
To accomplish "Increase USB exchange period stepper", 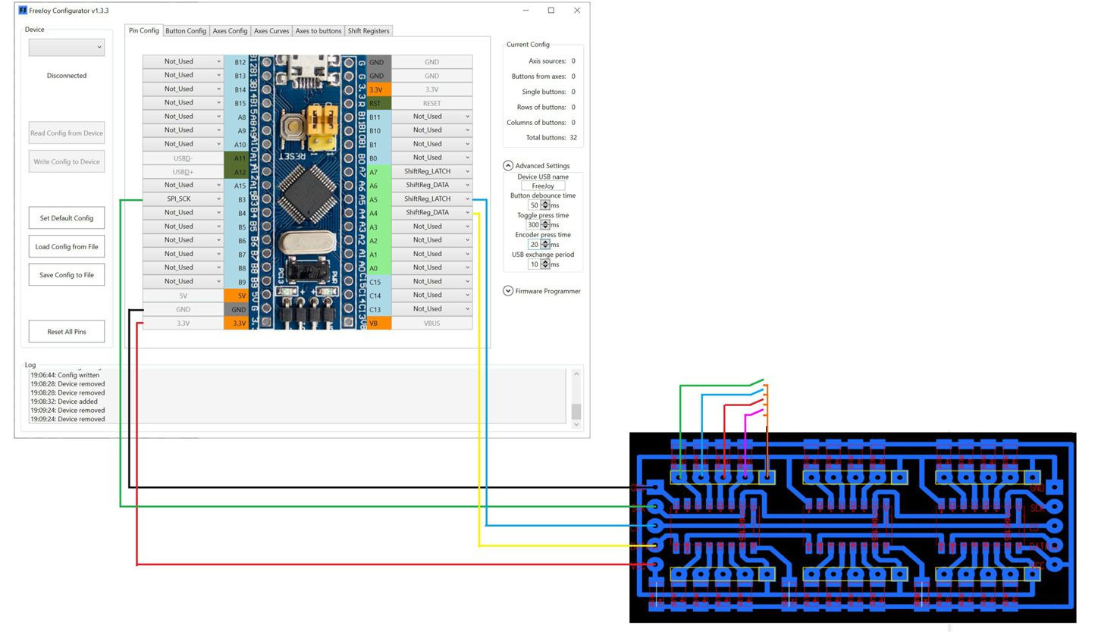I will coord(545,262).
